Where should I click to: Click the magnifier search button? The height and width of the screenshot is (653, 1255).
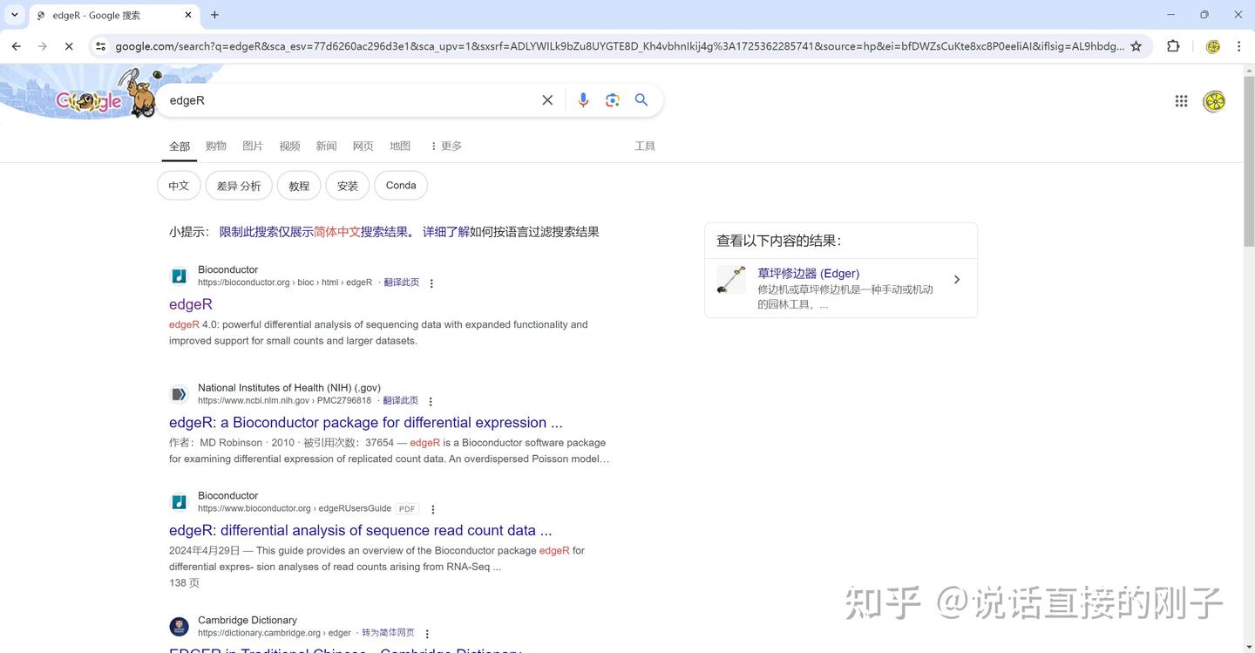(x=641, y=100)
